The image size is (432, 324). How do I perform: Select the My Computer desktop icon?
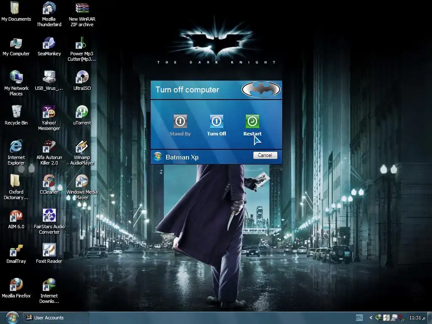(16, 47)
